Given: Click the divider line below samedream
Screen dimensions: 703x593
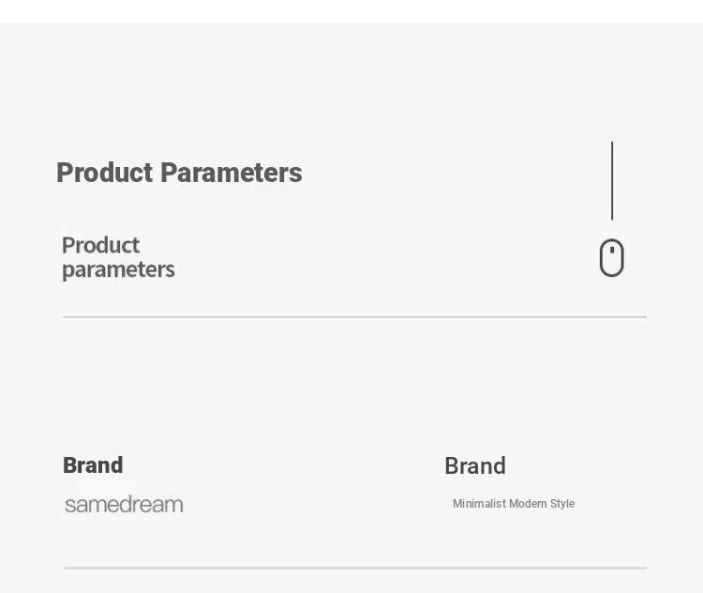Looking at the screenshot, I should coord(354,568).
